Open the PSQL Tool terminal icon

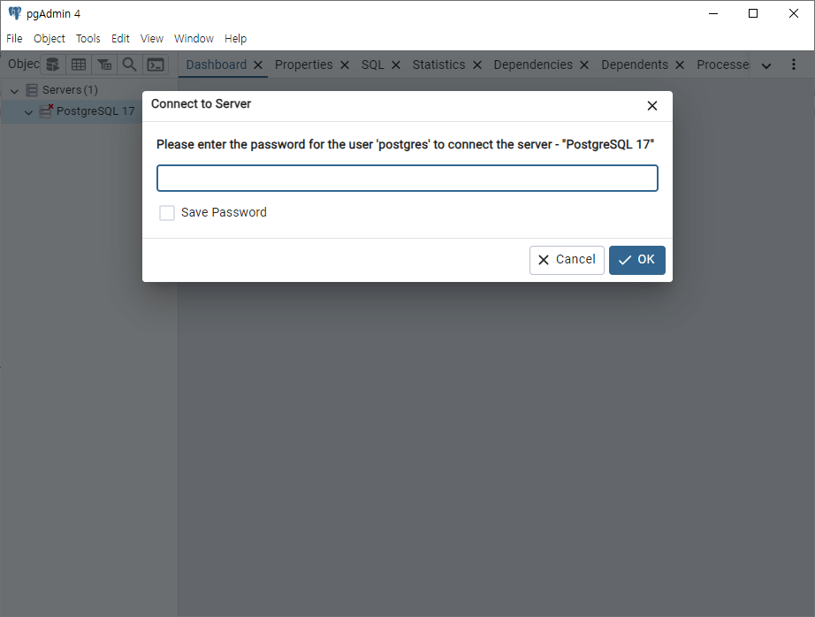156,65
